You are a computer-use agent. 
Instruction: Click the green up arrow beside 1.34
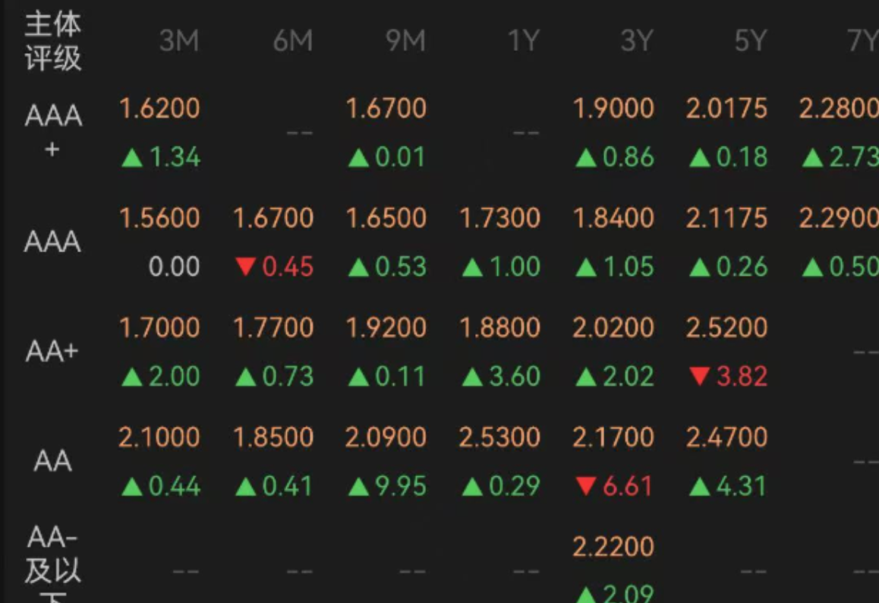click(x=132, y=158)
